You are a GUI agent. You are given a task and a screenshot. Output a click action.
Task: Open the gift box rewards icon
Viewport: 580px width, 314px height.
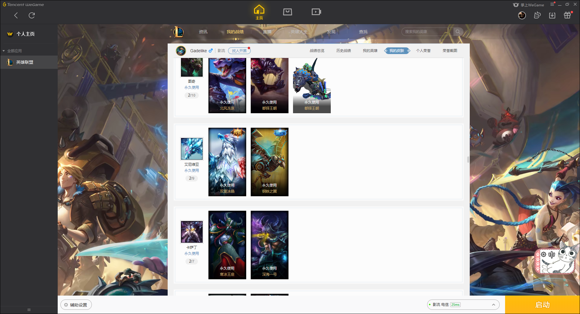pos(567,15)
